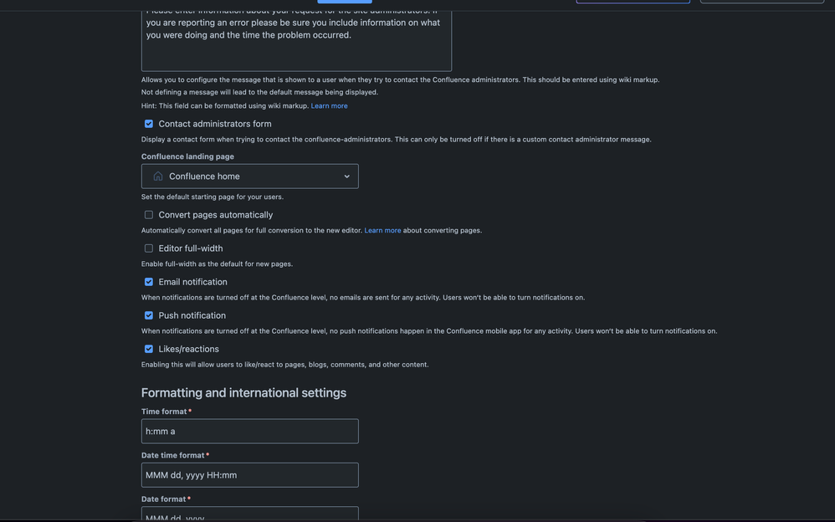
Task: Click the outlined button at top right
Action: click(x=762, y=1)
